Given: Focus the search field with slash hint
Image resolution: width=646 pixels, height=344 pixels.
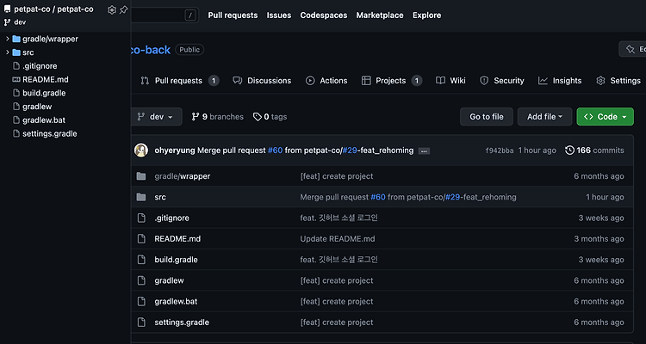Looking at the screenshot, I should [x=165, y=15].
